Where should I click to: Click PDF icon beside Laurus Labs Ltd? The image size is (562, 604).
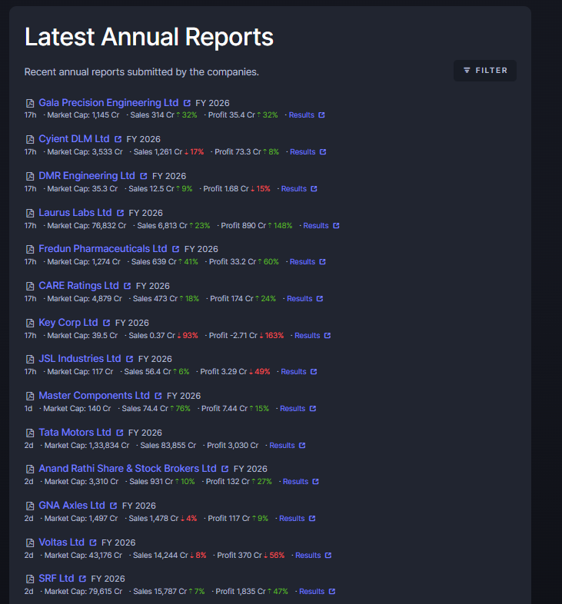click(x=30, y=214)
